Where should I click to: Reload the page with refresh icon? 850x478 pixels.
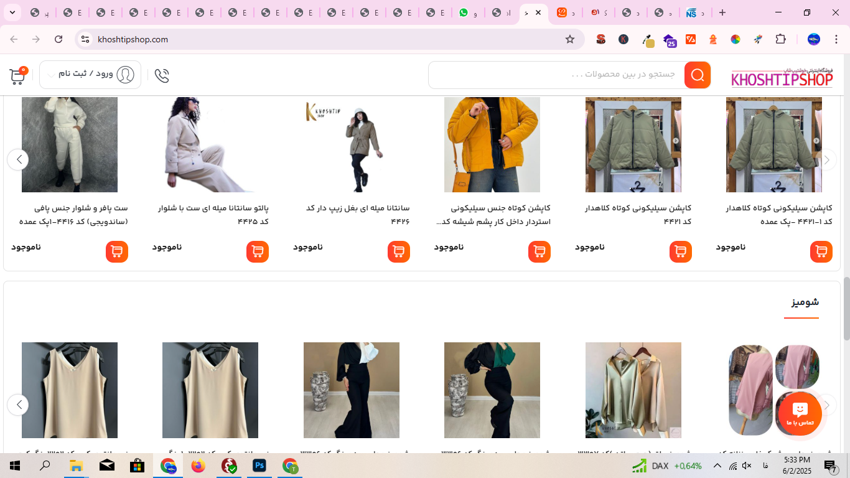coord(58,39)
